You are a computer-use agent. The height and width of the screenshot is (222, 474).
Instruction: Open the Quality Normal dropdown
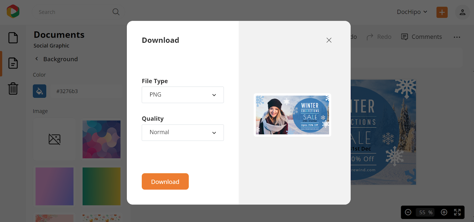click(x=183, y=132)
